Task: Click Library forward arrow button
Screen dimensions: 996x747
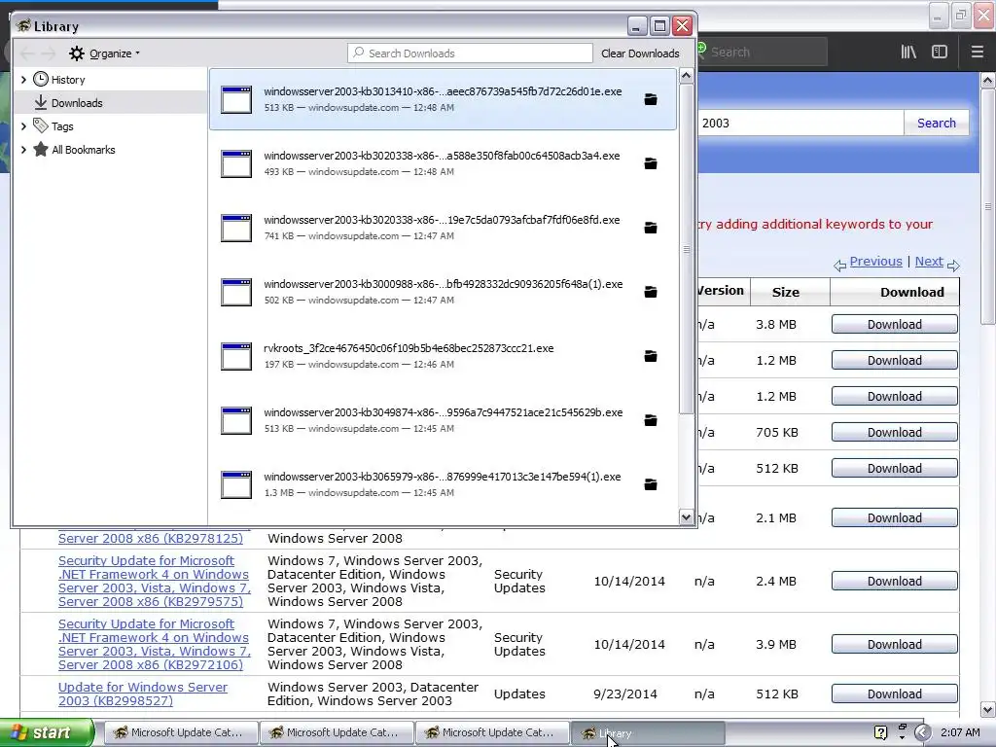Action: pyautogui.click(x=49, y=53)
